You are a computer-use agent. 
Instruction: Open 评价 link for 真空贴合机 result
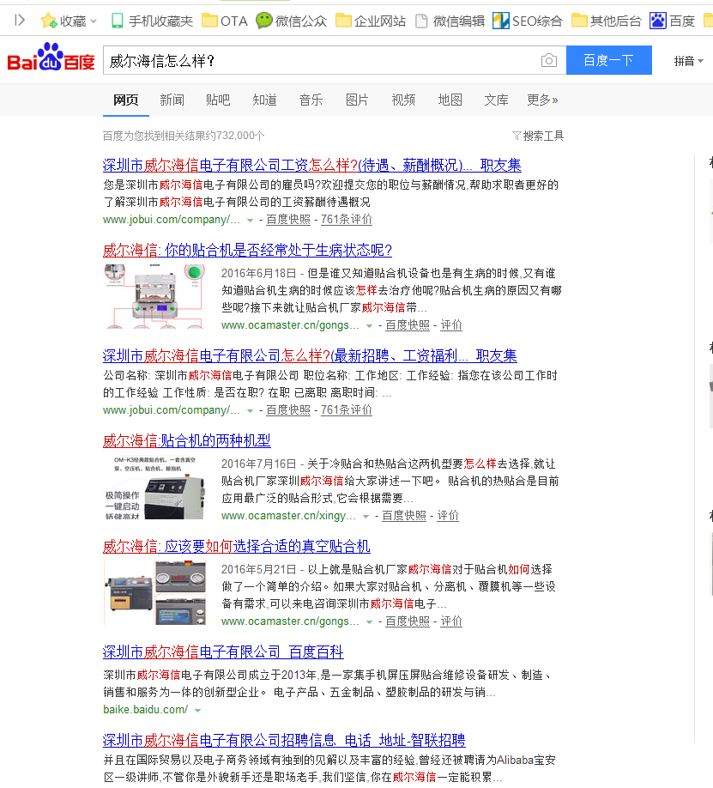pos(451,621)
